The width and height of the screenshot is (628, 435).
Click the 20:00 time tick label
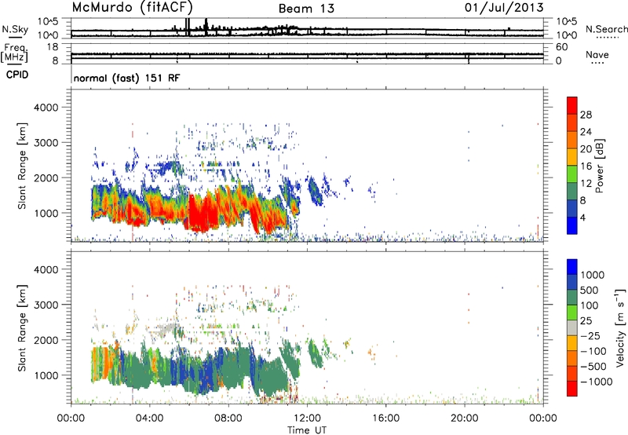pyautogui.click(x=464, y=419)
